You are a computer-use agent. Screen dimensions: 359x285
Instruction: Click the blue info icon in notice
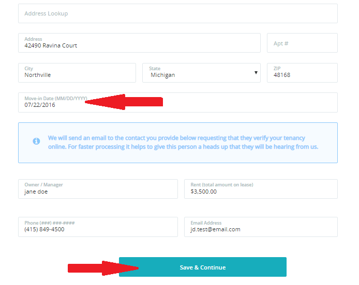36,141
